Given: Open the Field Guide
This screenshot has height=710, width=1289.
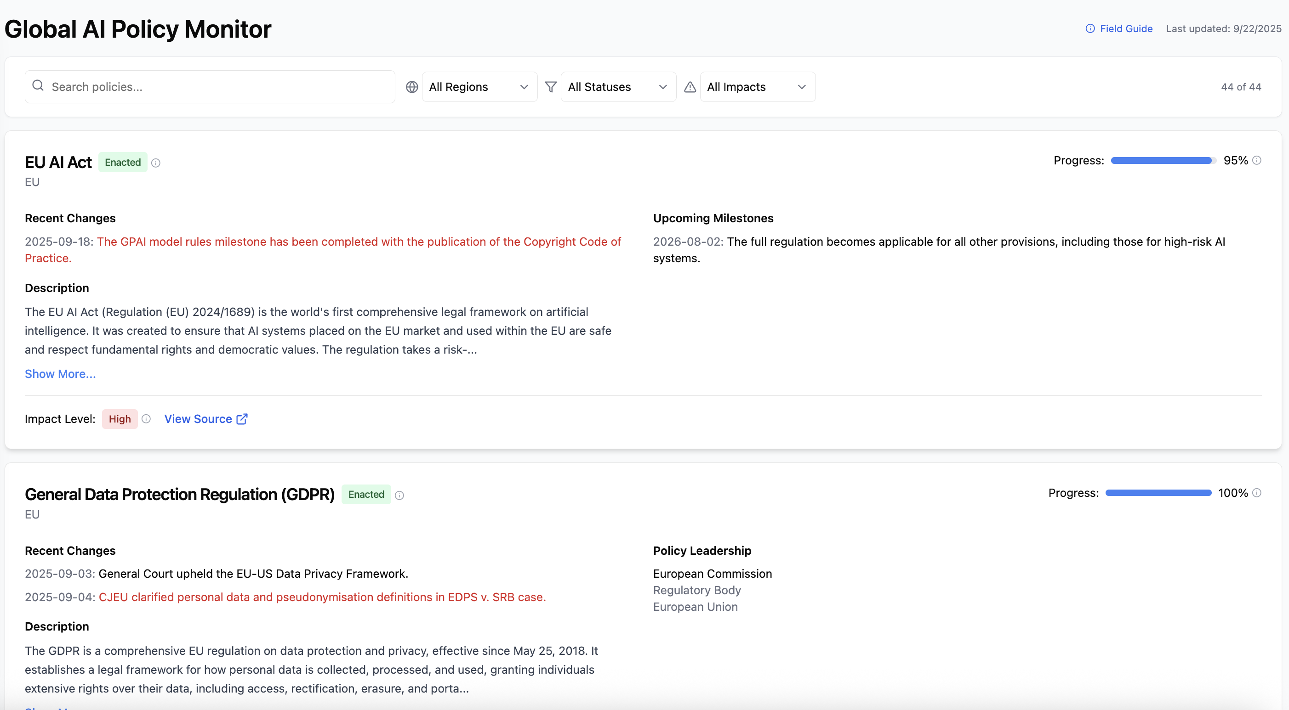Looking at the screenshot, I should (1126, 28).
